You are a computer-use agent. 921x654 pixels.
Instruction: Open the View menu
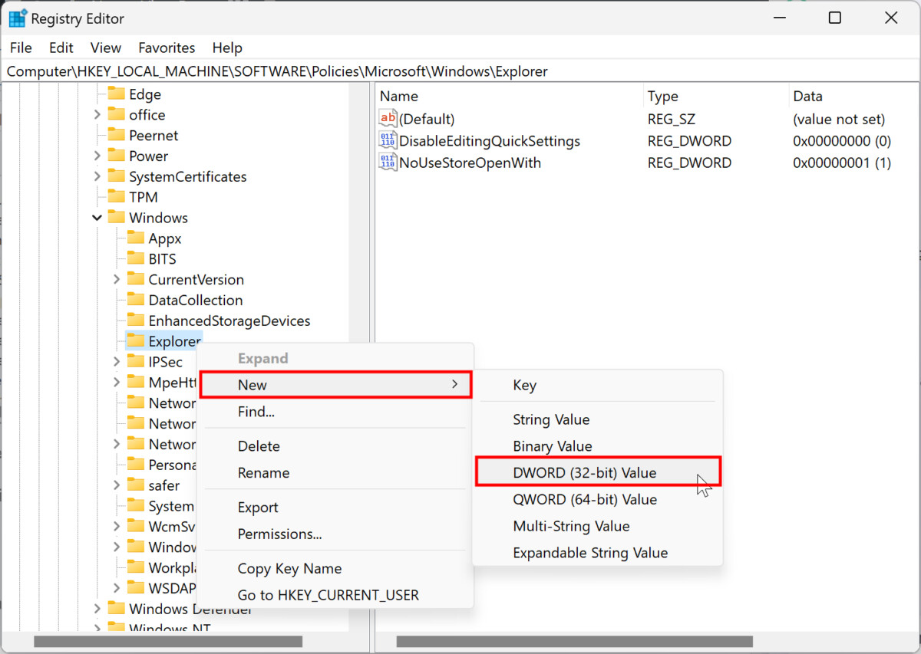point(106,48)
